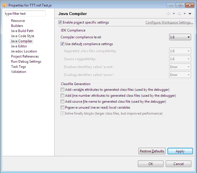Select Java Build Path in sidebar

pos(22,31)
